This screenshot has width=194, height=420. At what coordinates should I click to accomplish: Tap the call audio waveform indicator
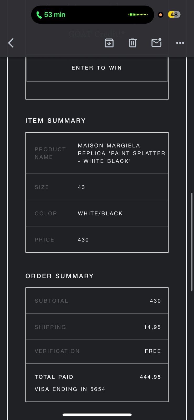coord(138,15)
